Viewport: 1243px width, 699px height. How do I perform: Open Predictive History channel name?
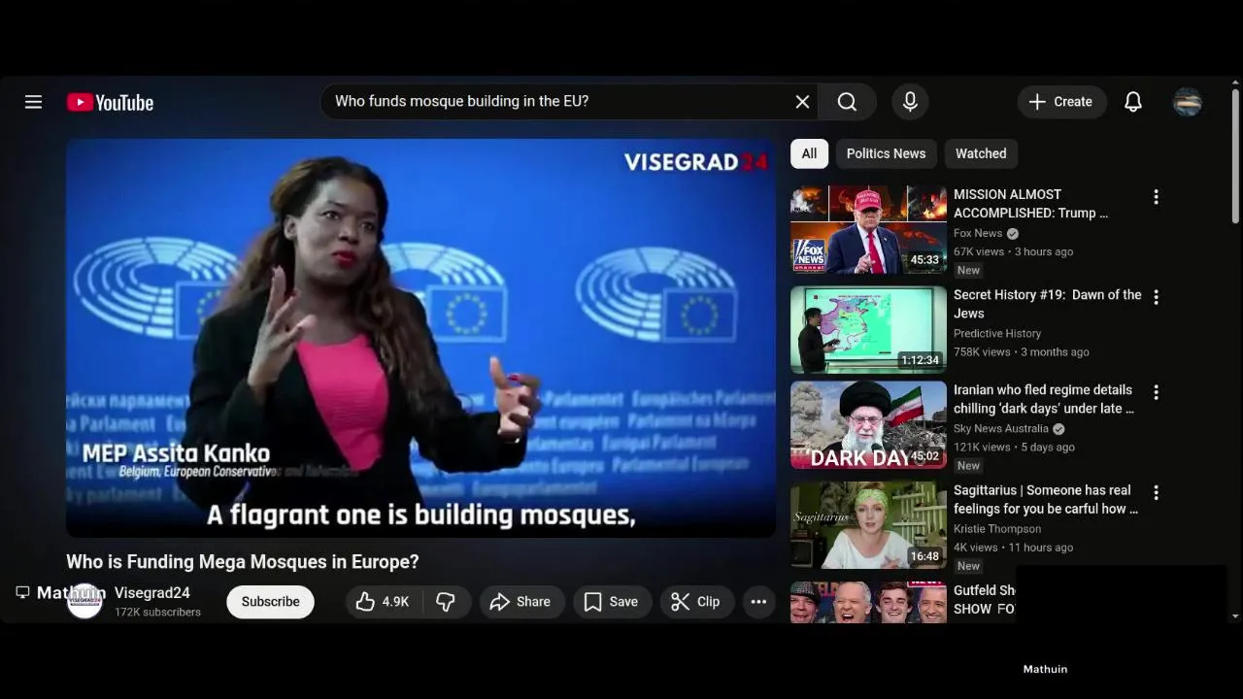[x=997, y=333]
